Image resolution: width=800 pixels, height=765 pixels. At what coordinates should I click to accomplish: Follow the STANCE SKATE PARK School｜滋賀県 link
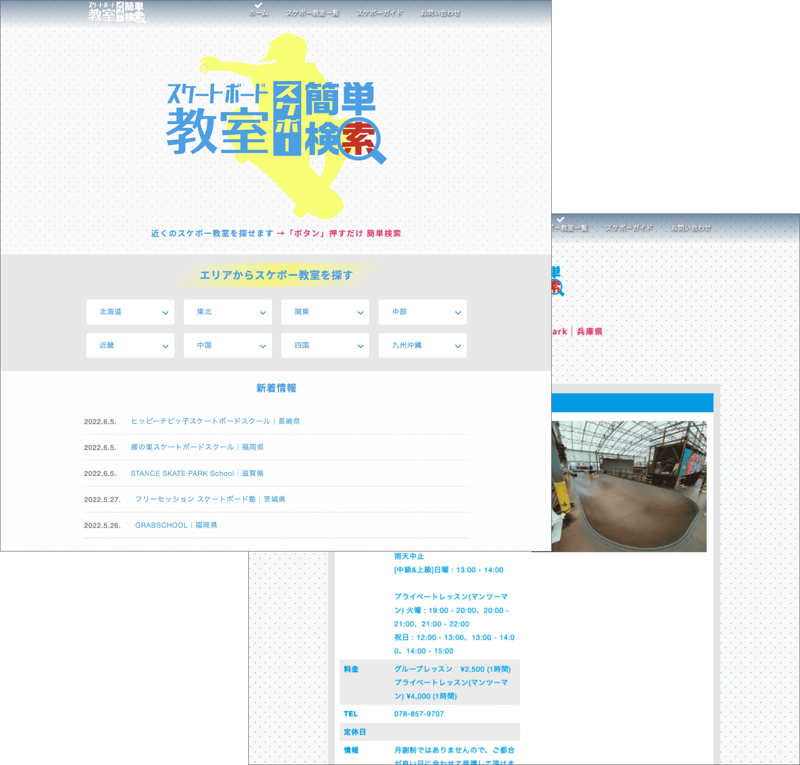197,473
